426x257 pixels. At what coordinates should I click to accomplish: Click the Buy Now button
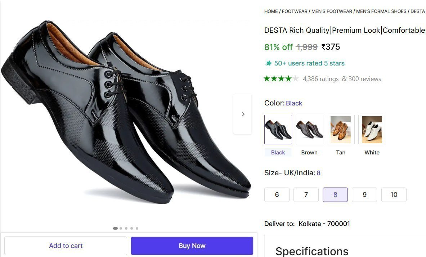[192, 245]
